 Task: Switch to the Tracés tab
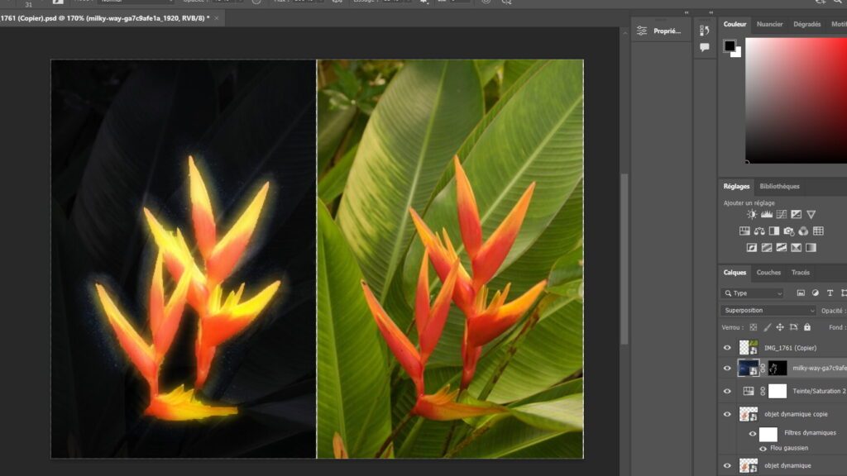coord(800,273)
